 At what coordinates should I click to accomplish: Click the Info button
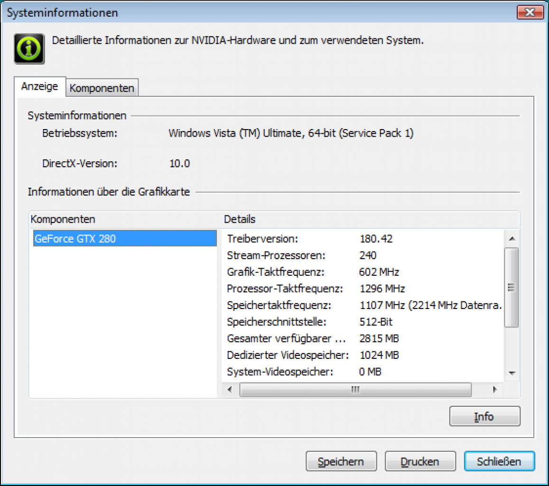pos(484,416)
